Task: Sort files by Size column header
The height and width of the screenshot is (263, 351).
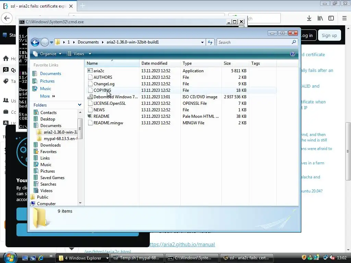Action: tap(235, 63)
